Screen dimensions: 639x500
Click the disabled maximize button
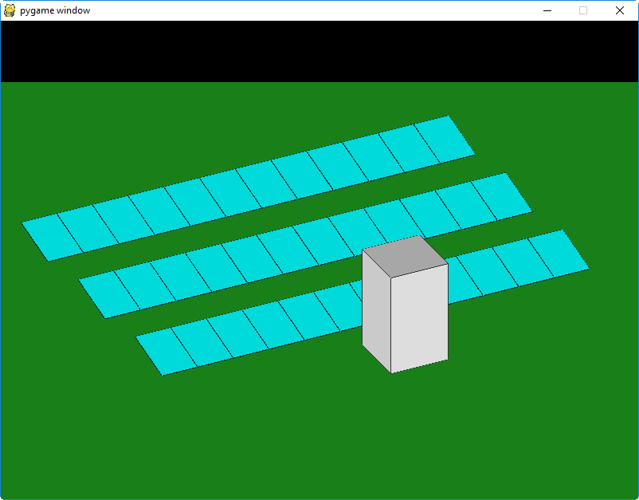tap(583, 10)
